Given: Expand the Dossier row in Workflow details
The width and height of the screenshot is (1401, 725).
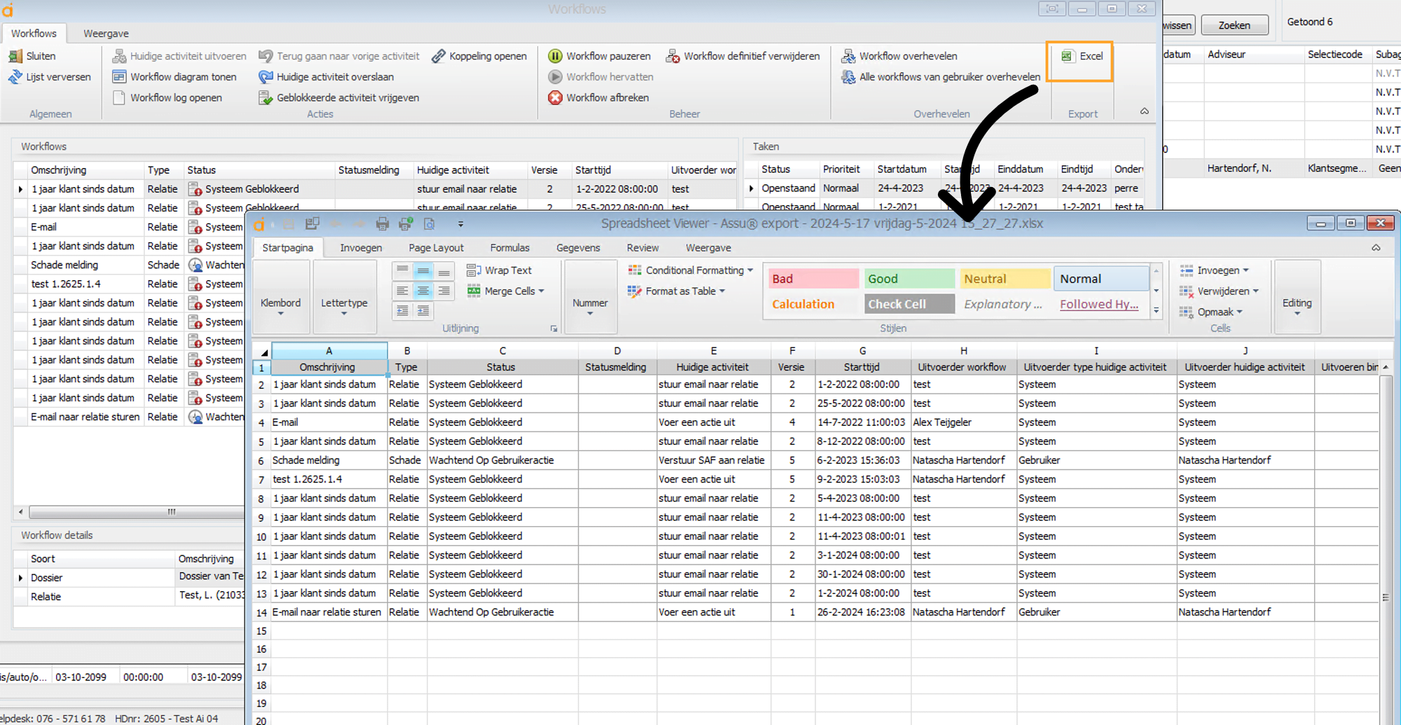Looking at the screenshot, I should click(x=20, y=578).
